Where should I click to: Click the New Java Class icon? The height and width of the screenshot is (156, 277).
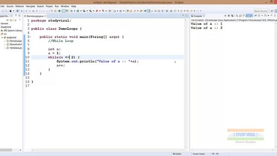[121, 11]
